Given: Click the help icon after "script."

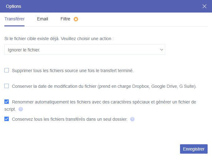Looking at the screenshot, I should click(x=21, y=109).
